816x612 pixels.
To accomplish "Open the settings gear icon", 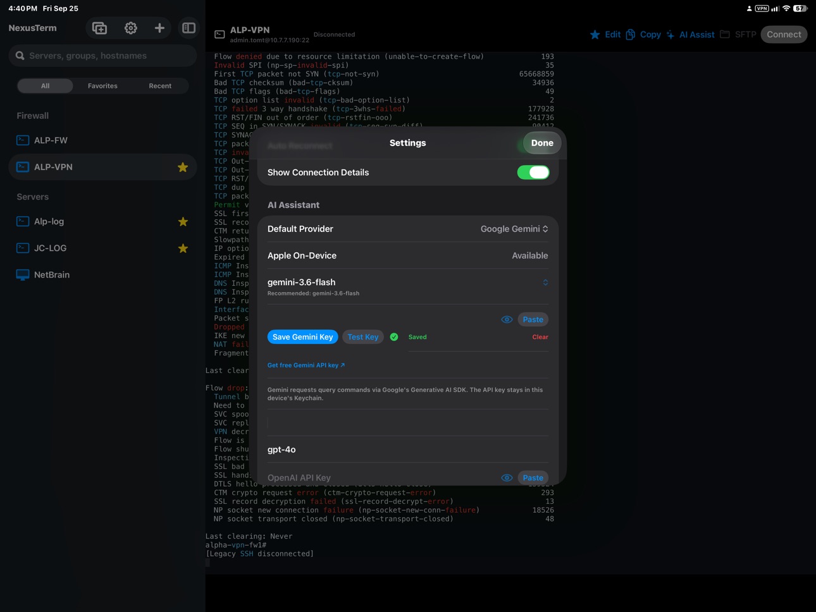I will 130,28.
